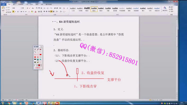Switch to the Insert ribbon tab
The width and height of the screenshot is (187, 105).
pyautogui.click(x=14, y=4)
